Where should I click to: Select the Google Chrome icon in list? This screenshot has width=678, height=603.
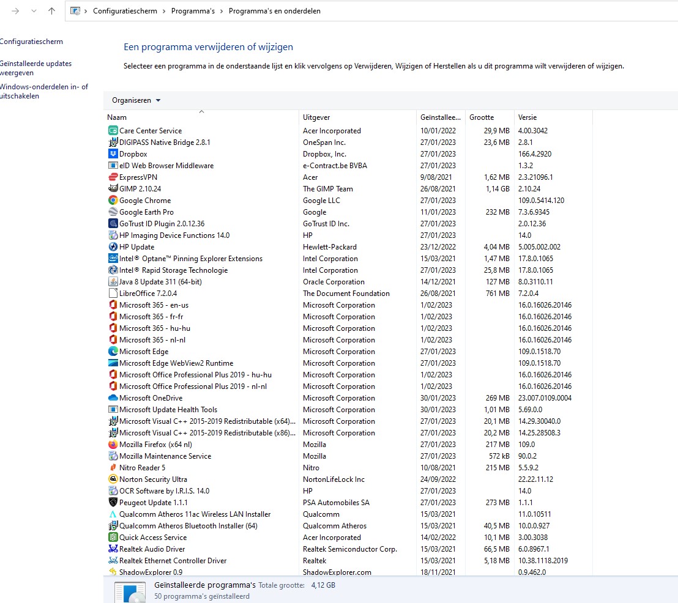click(113, 200)
